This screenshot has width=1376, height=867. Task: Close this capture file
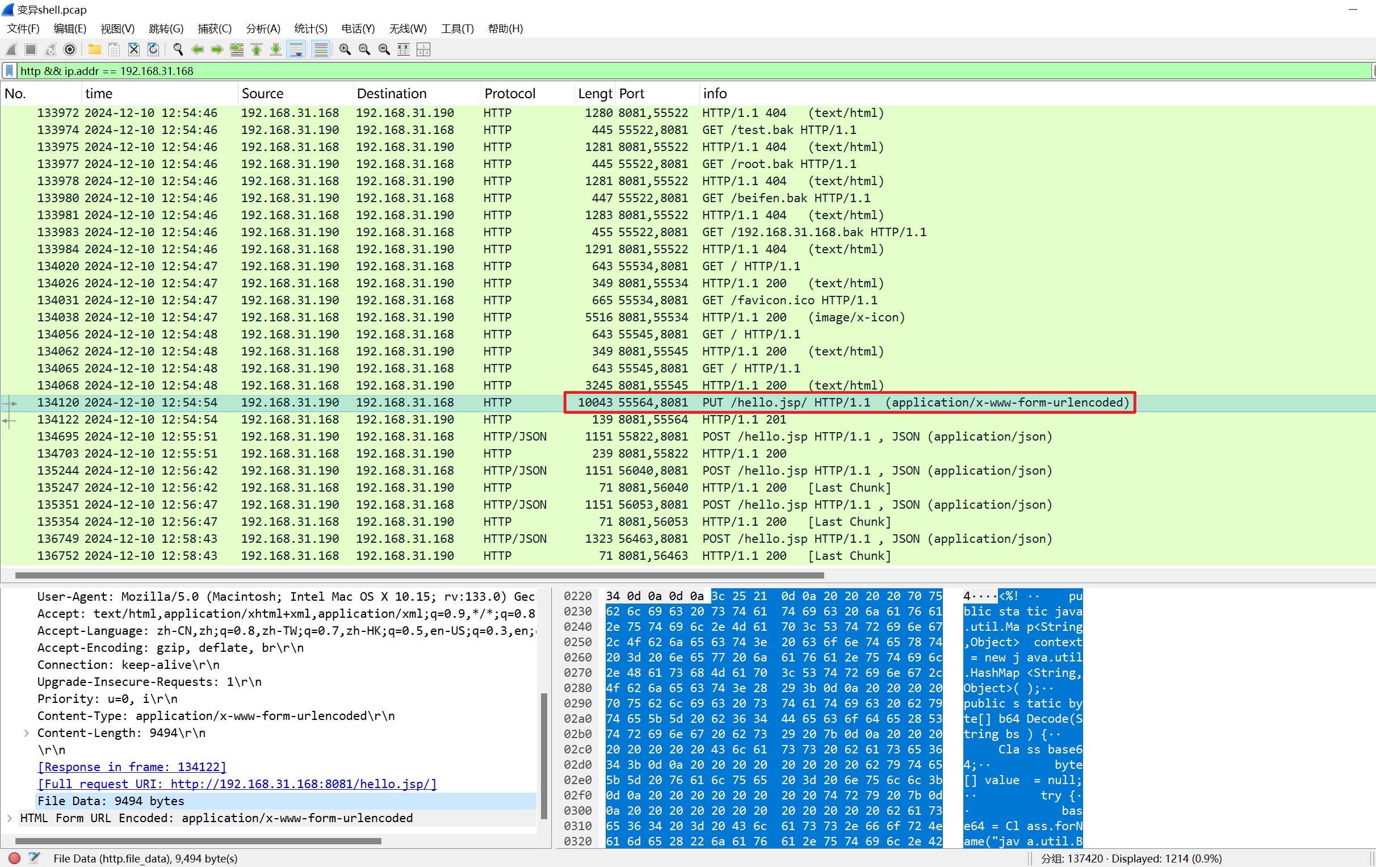pyautogui.click(x=134, y=50)
